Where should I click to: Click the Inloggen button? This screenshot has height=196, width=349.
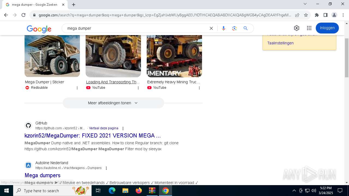tap(327, 28)
